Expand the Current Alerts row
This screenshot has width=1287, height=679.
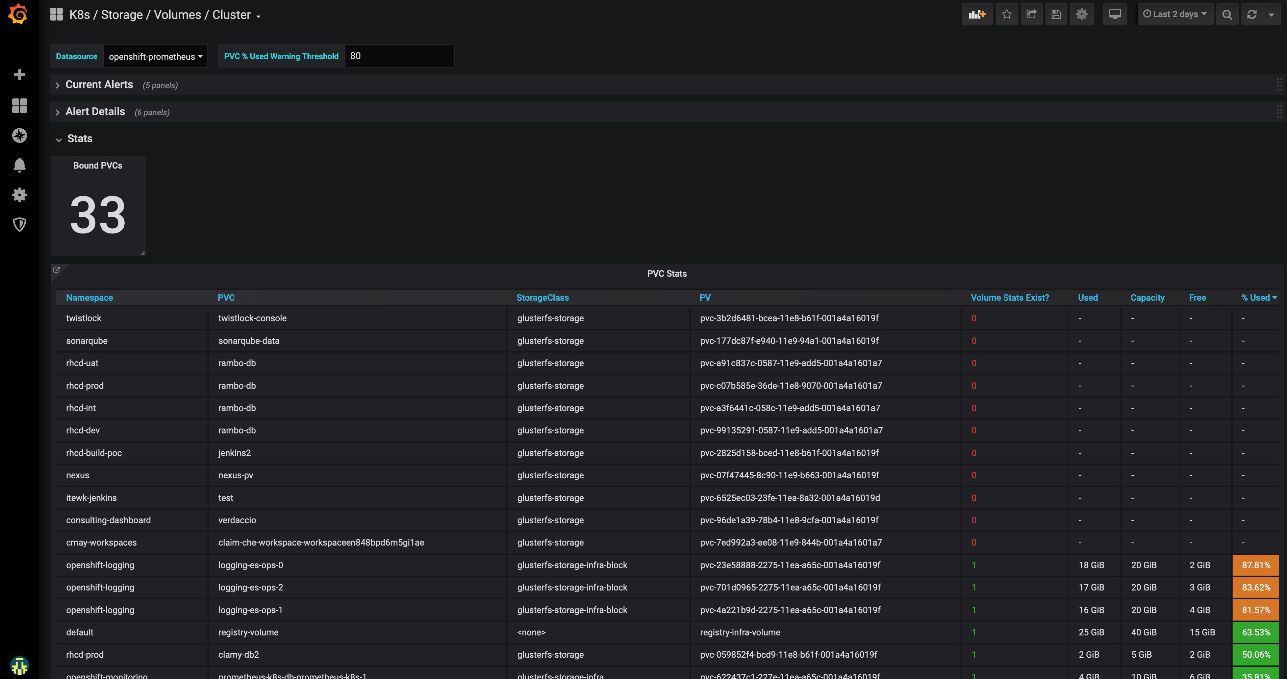pyautogui.click(x=99, y=85)
